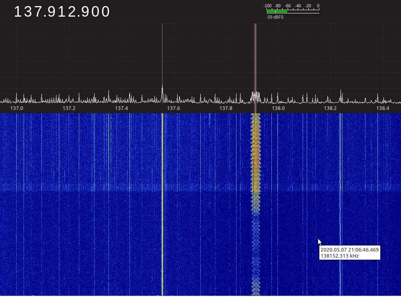Click the timestamp tooltip showing 138152.313 kHz
Image resolution: width=401 pixels, height=297 pixels.
pos(349,253)
